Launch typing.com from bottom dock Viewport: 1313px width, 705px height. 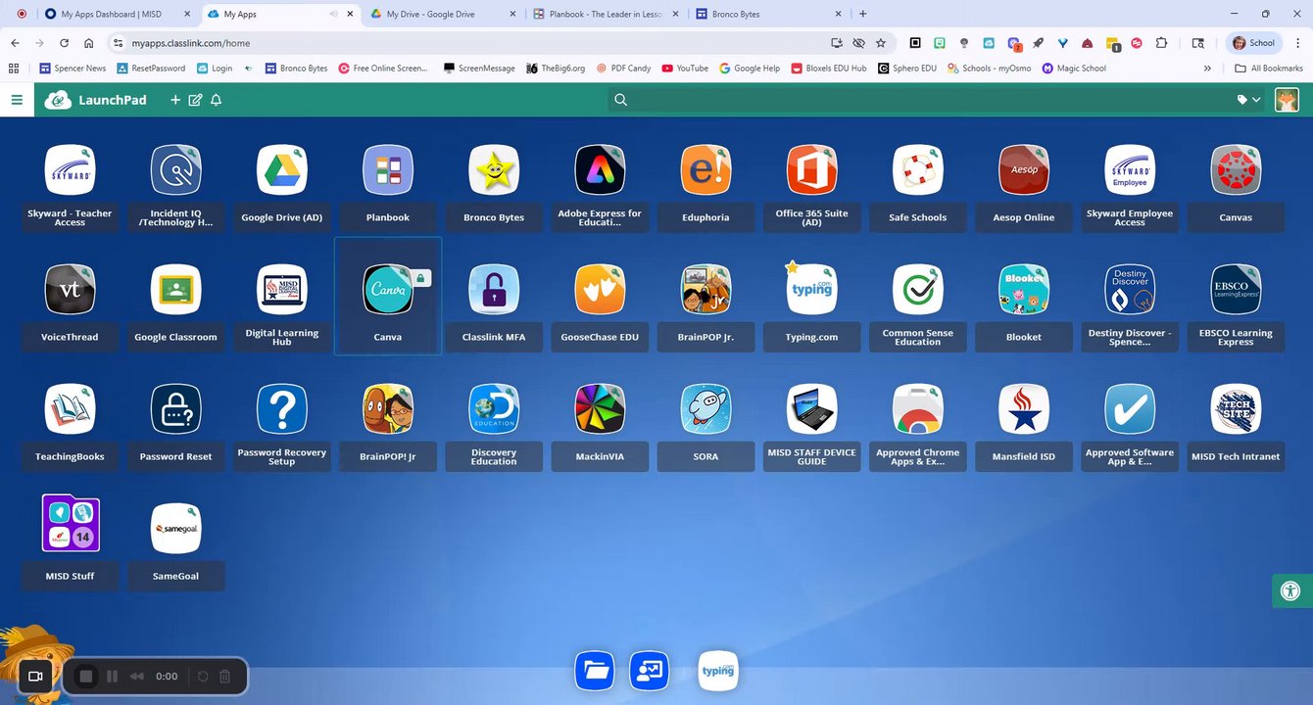point(718,671)
